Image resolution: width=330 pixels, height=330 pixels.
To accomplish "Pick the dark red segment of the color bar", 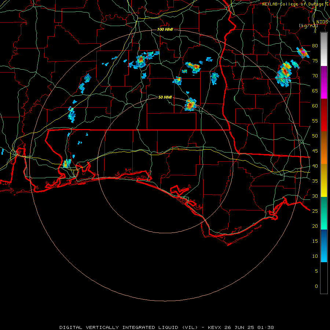I will (x=324, y=115).
